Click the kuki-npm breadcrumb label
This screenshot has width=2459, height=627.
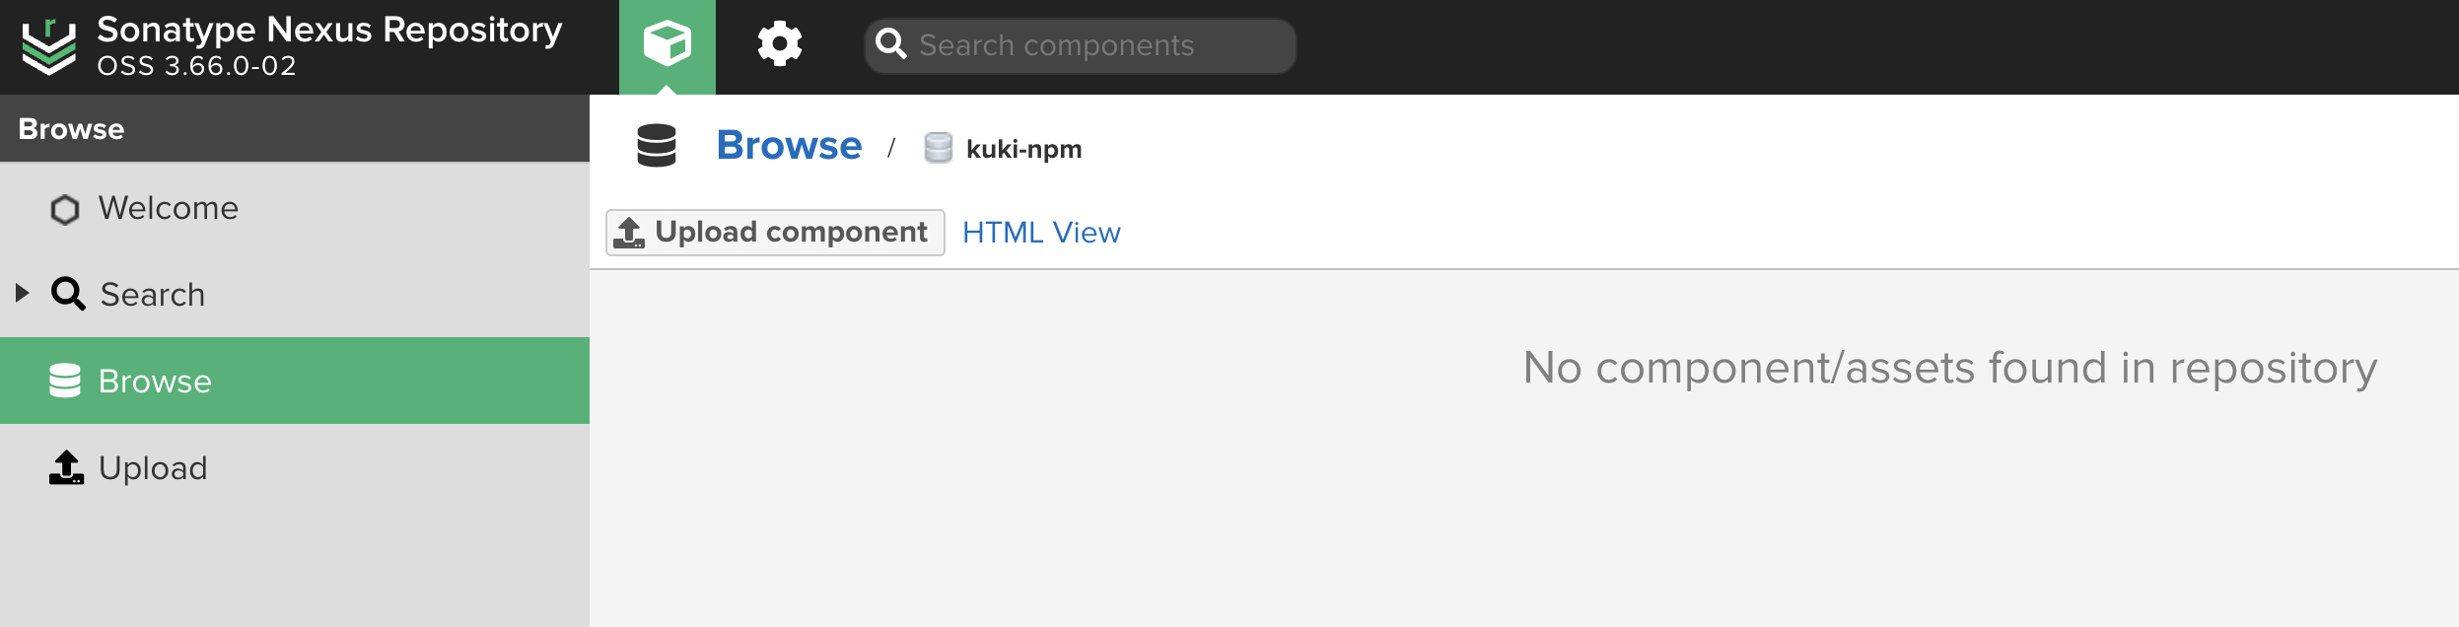(x=1023, y=149)
